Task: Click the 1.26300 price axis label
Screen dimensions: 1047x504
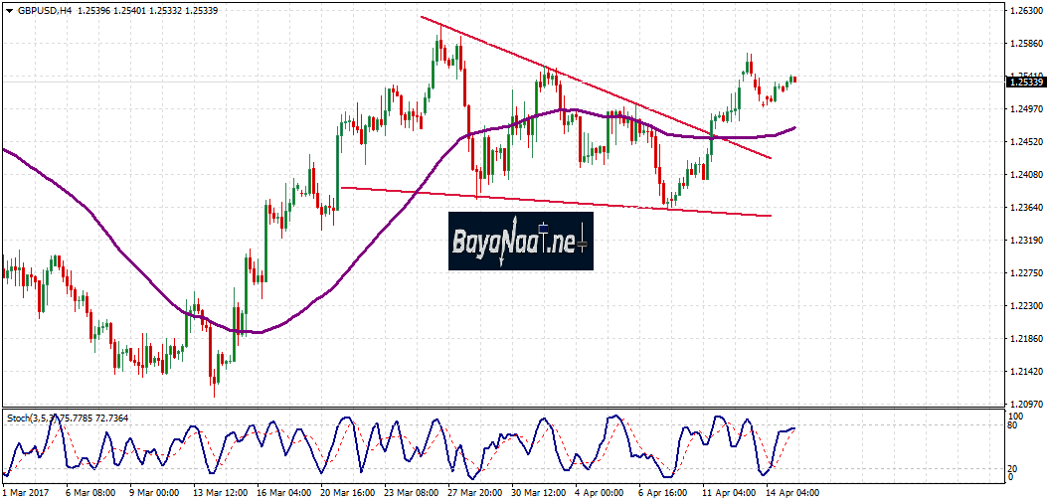Action: 1024,11
